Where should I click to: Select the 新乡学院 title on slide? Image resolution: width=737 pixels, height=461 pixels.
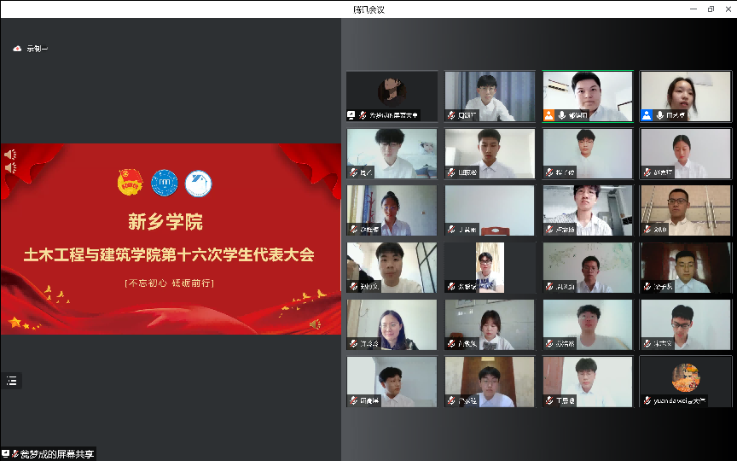[165, 224]
